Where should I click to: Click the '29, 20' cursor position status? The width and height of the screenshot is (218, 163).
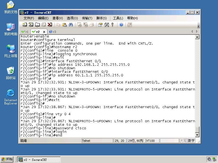(x=120, y=141)
